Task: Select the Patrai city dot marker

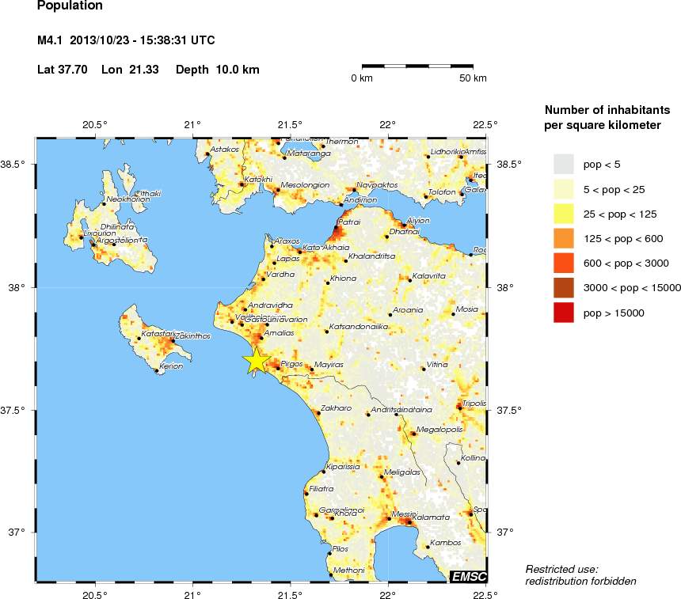Action: (337, 228)
